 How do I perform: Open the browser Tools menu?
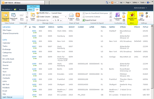coord(143,3)
